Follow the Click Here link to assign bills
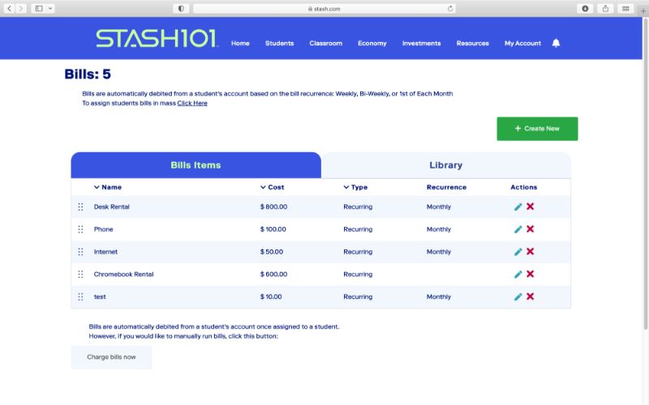The image size is (649, 405). click(192, 104)
